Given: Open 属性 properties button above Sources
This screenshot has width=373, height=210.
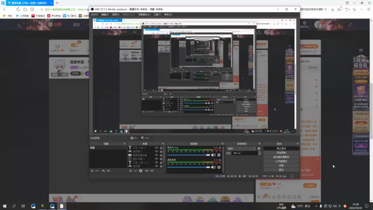Looking at the screenshot, I should 134,138.
